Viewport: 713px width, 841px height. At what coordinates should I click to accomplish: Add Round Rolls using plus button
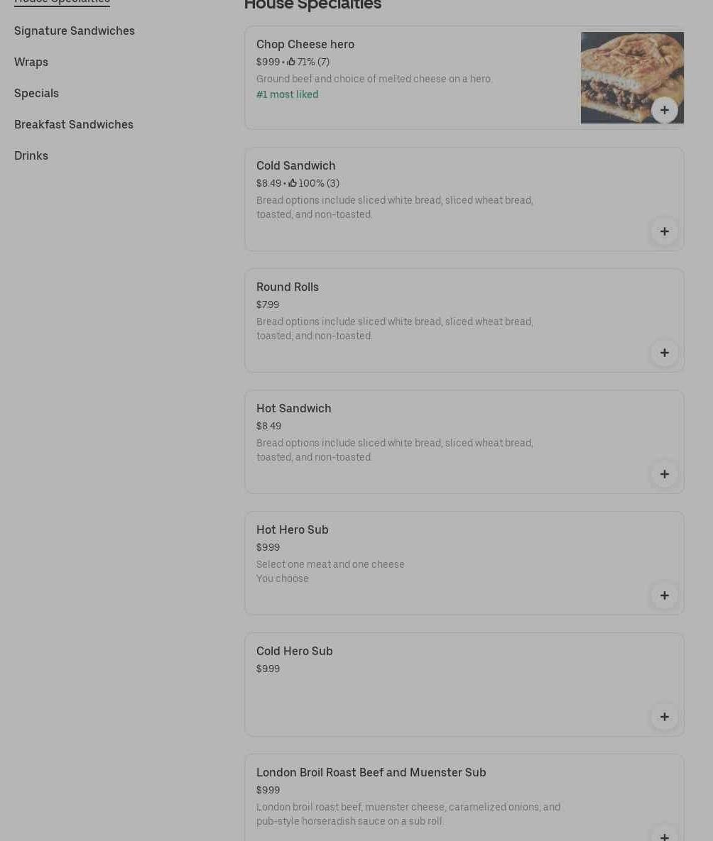pyautogui.click(x=665, y=353)
